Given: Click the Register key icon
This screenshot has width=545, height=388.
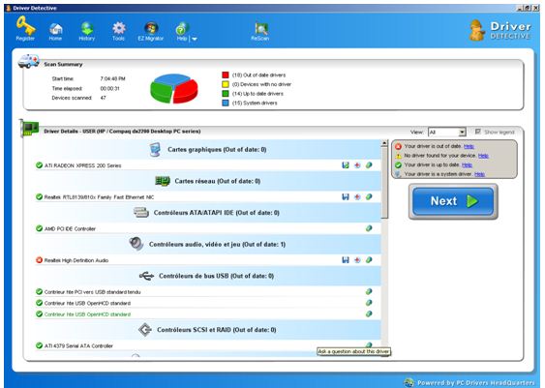Looking at the screenshot, I should coord(25,26).
